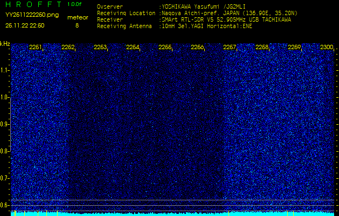
Task: Click the Ovserver field label
Action: (110, 6)
